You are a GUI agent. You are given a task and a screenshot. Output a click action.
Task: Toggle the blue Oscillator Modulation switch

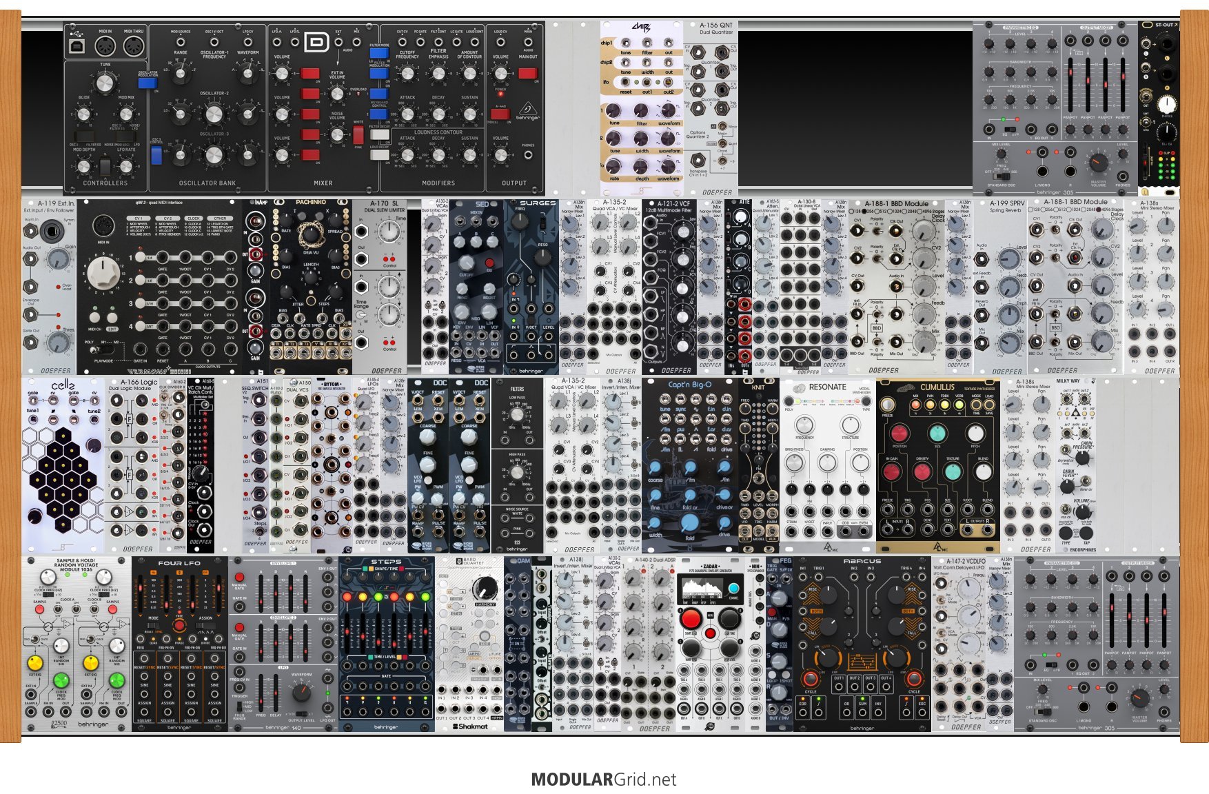click(148, 83)
